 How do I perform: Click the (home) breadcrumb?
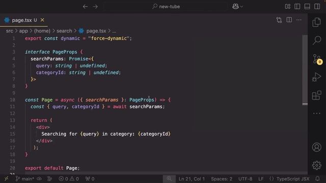(42, 31)
